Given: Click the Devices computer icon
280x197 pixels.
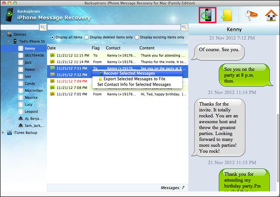Looking at the screenshot, I should tap(9, 34).
